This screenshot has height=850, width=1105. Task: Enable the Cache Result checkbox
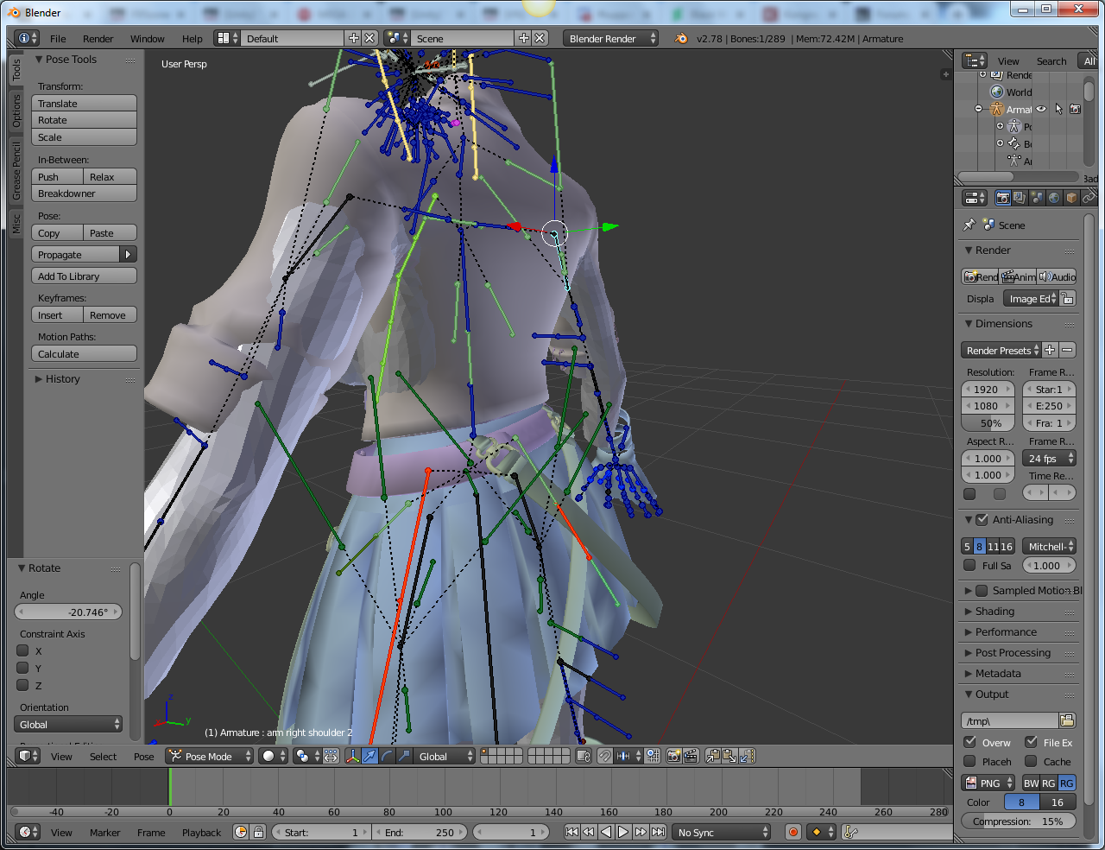tap(1031, 761)
